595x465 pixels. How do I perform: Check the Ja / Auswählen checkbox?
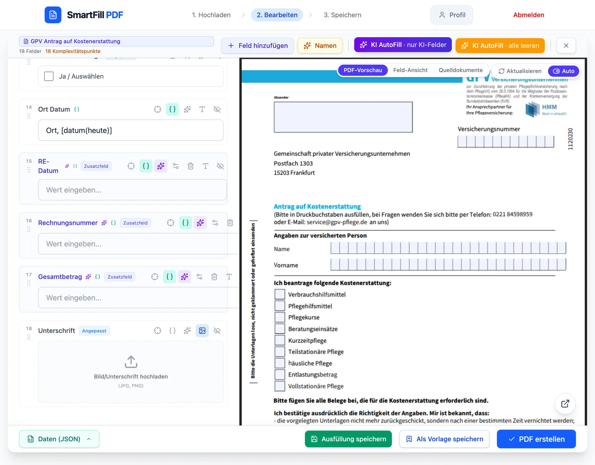49,76
